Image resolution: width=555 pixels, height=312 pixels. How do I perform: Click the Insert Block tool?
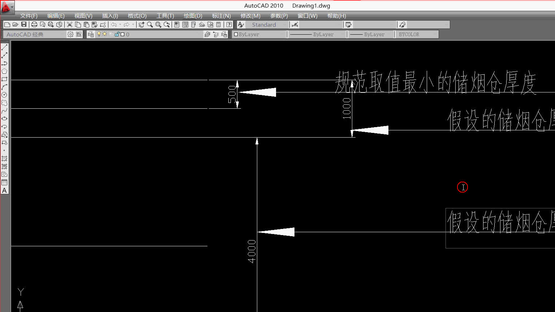coord(4,135)
